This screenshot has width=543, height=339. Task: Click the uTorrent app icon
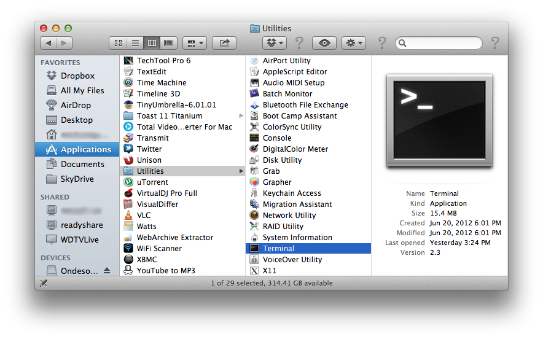tap(128, 182)
